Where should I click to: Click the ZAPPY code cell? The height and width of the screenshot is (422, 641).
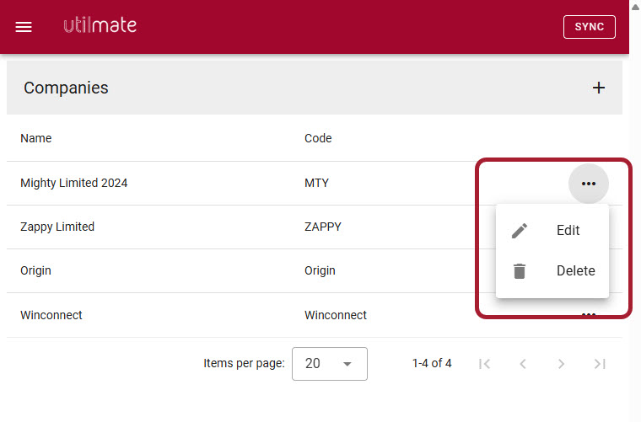(x=322, y=227)
